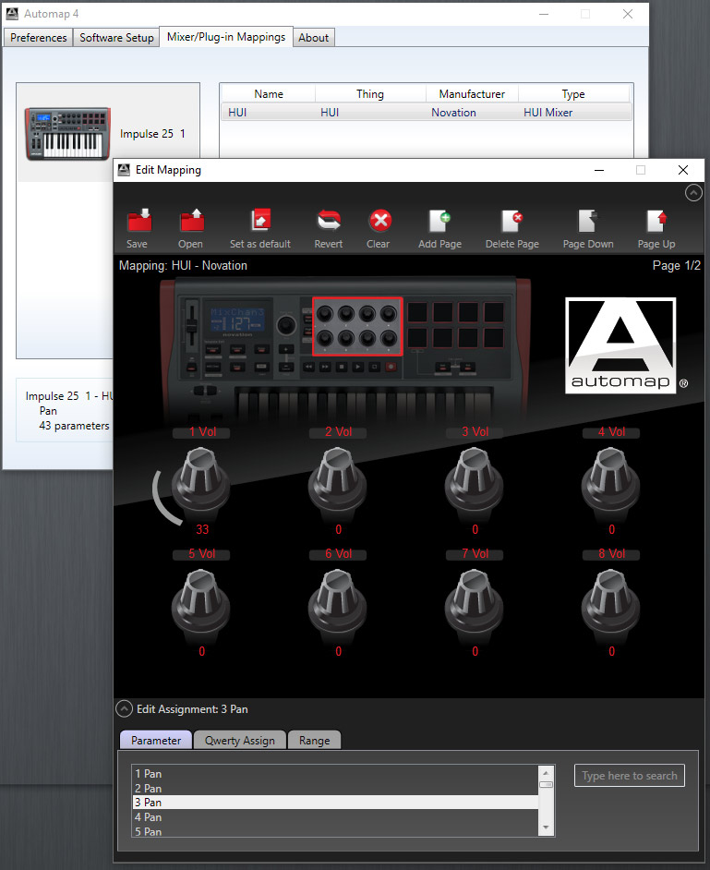Click the Page Up icon
This screenshot has height=870, width=710.
[x=656, y=222]
